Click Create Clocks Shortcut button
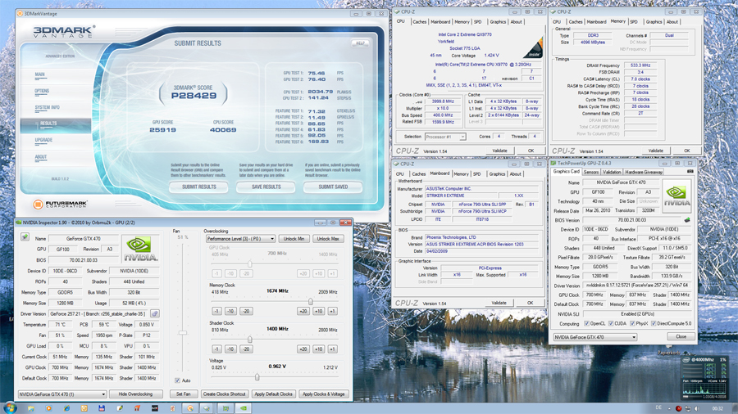 click(224, 394)
